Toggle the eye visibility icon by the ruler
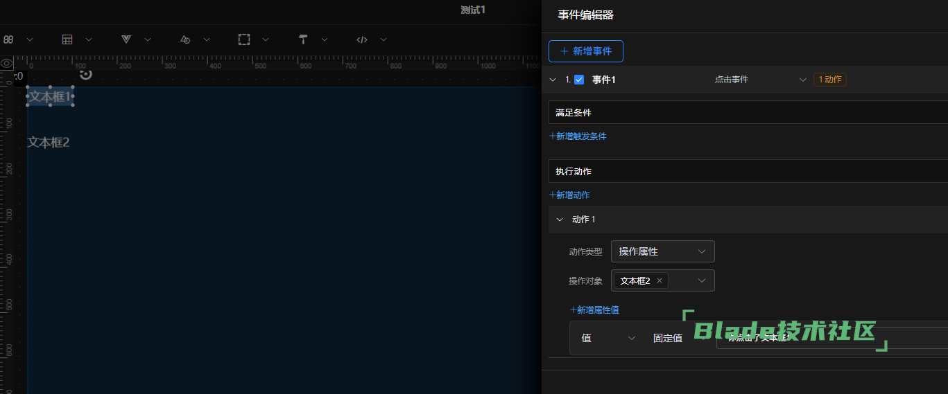 coord(7,63)
